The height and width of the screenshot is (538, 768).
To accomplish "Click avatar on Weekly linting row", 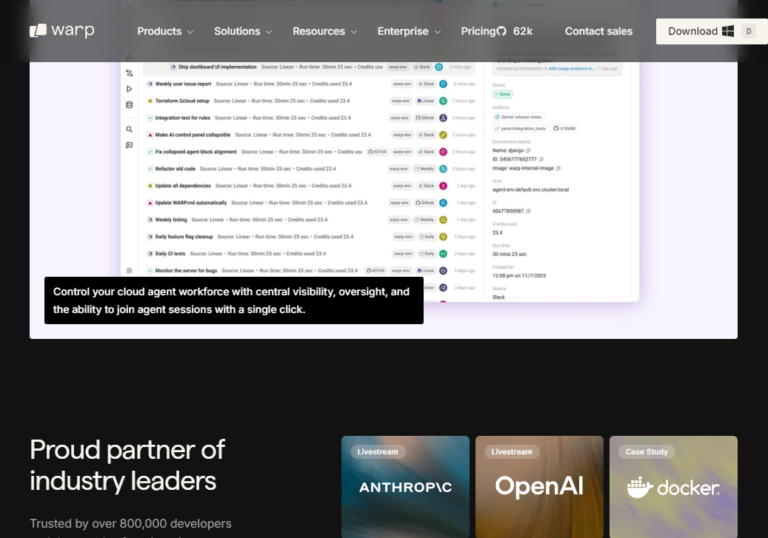I will [444, 220].
